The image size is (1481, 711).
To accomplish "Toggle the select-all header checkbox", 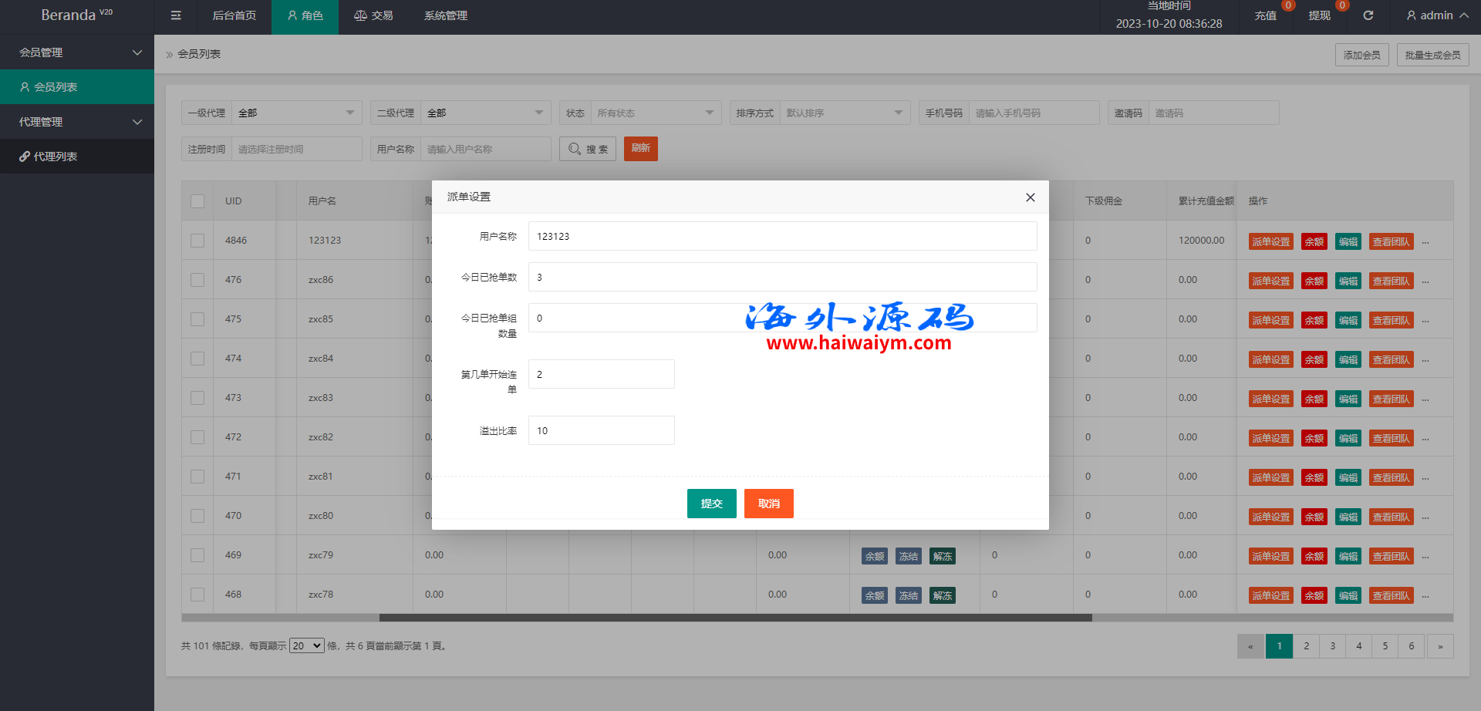I will (x=197, y=201).
